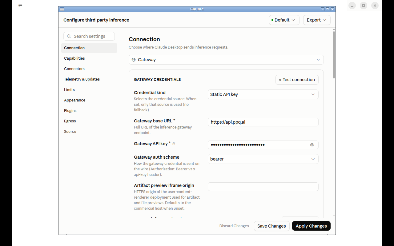This screenshot has width=394, height=246.
Task: Click the Claude window title bar icon
Action: pos(62,9)
